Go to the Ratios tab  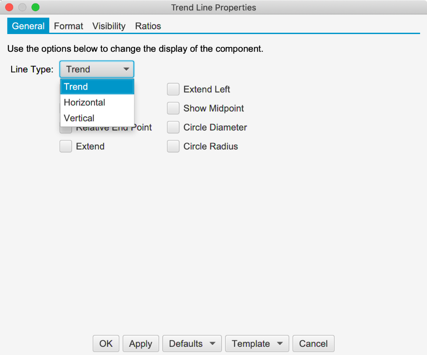click(x=148, y=26)
